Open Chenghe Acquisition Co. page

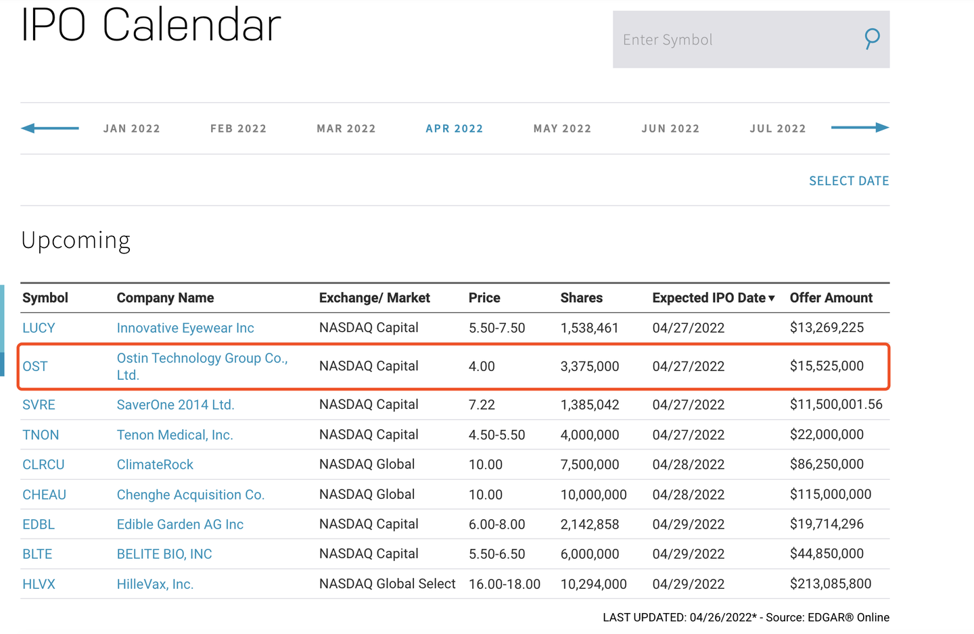point(190,495)
